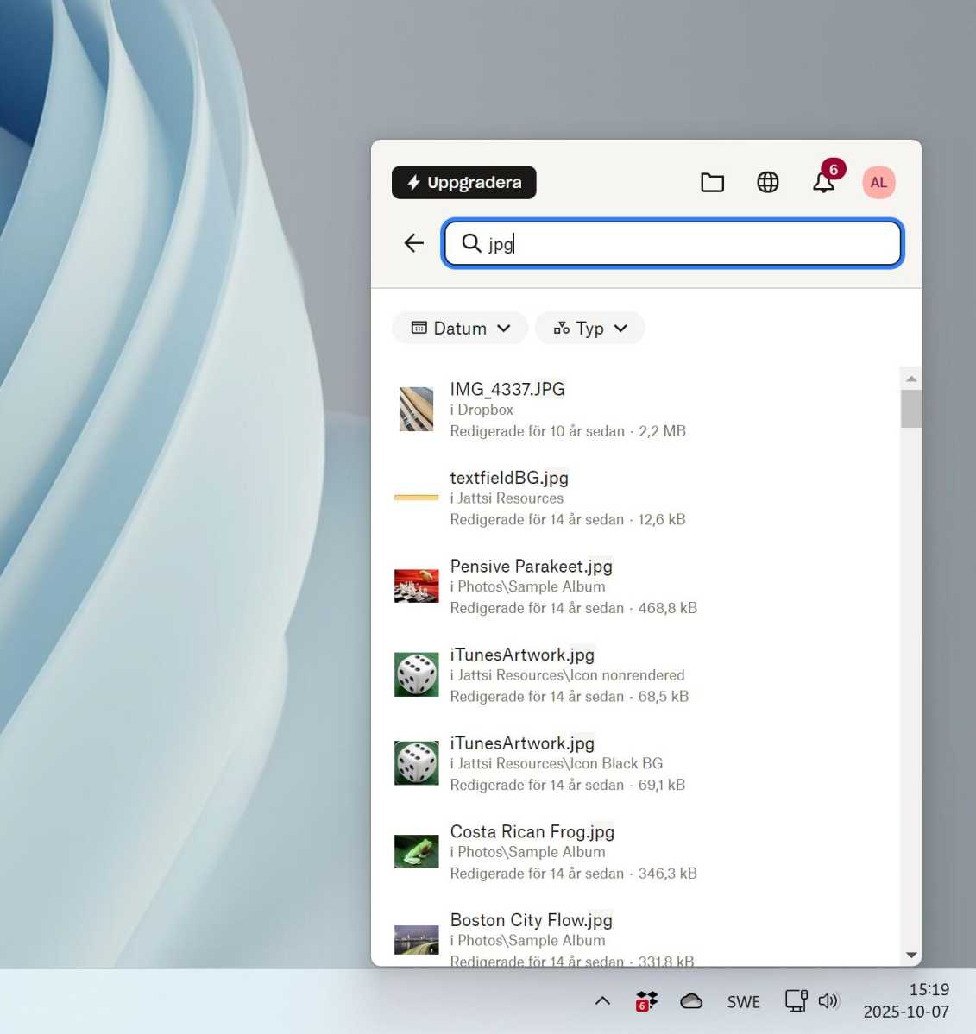Image resolution: width=976 pixels, height=1034 pixels.
Task: Click the magnifier icon in the search bar
Action: click(470, 244)
